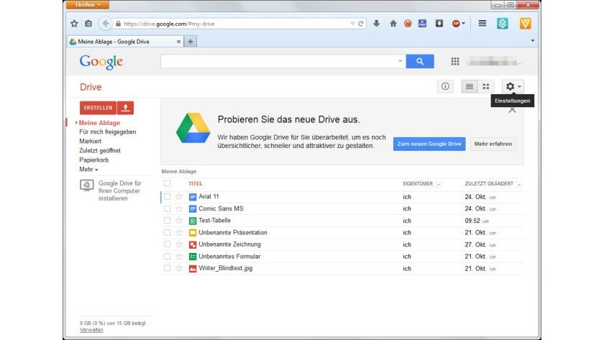This screenshot has height=340, width=604.
Task: Click the blue search magnifier button
Action: pyautogui.click(x=420, y=61)
